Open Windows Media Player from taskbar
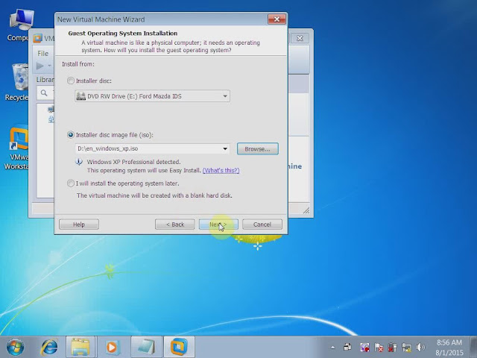The height and width of the screenshot is (358, 477). click(113, 347)
